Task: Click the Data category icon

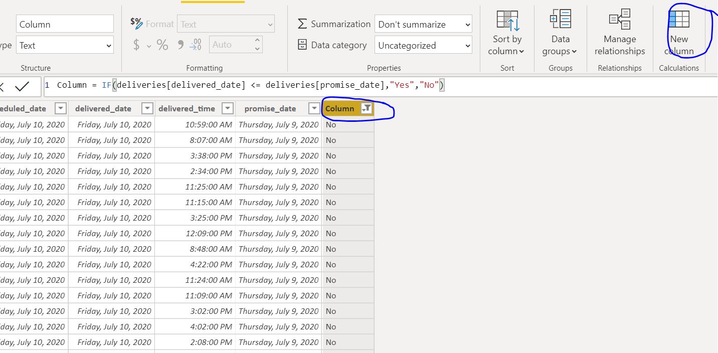Action: pos(302,45)
